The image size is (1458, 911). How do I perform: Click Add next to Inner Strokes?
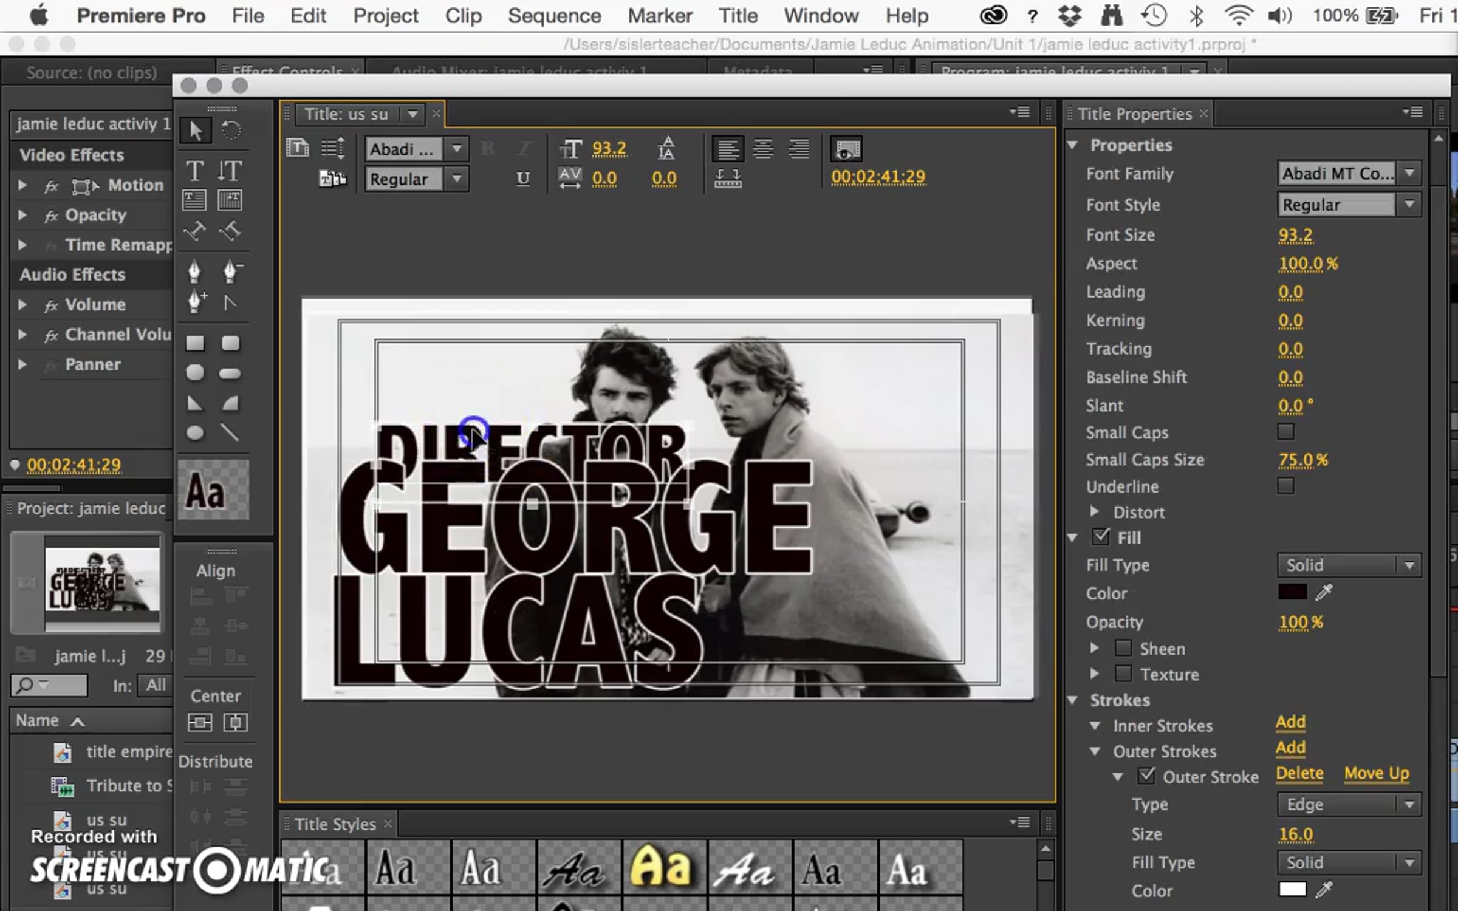tap(1290, 722)
